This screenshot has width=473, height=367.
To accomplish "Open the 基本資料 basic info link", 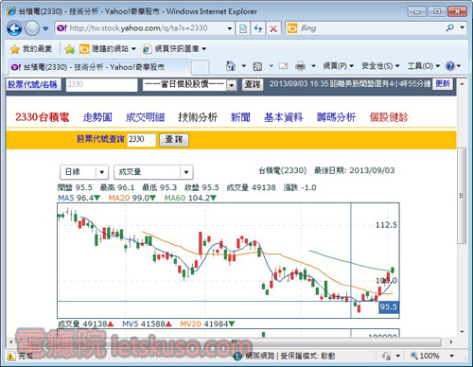I will [x=284, y=117].
